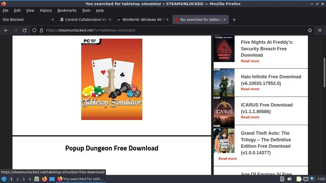Open Tabletop Simulator cover image
Viewport: 326px width, 183px height.
tap(112, 79)
